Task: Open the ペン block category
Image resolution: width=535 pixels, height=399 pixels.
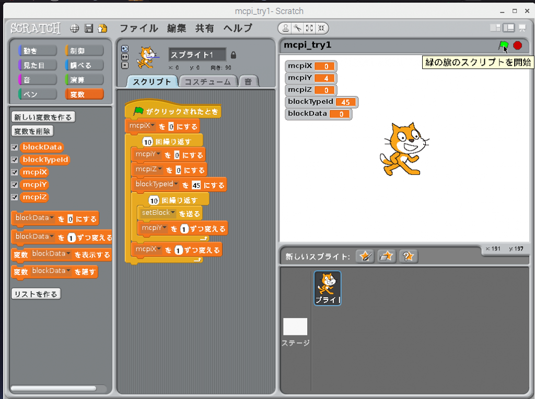Action: click(38, 94)
